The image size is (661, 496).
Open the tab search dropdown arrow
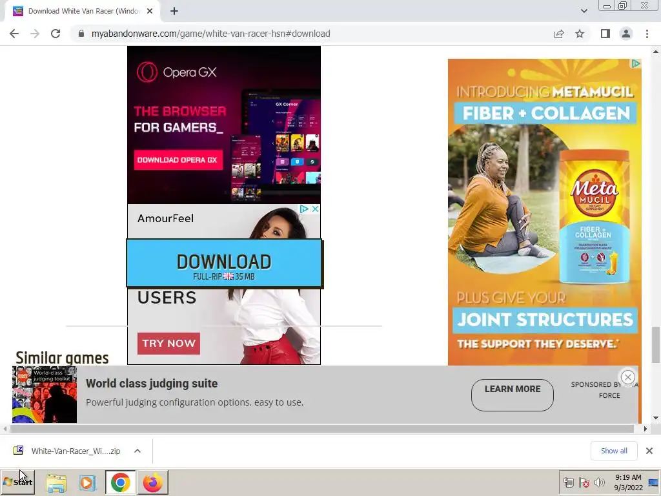tap(584, 11)
